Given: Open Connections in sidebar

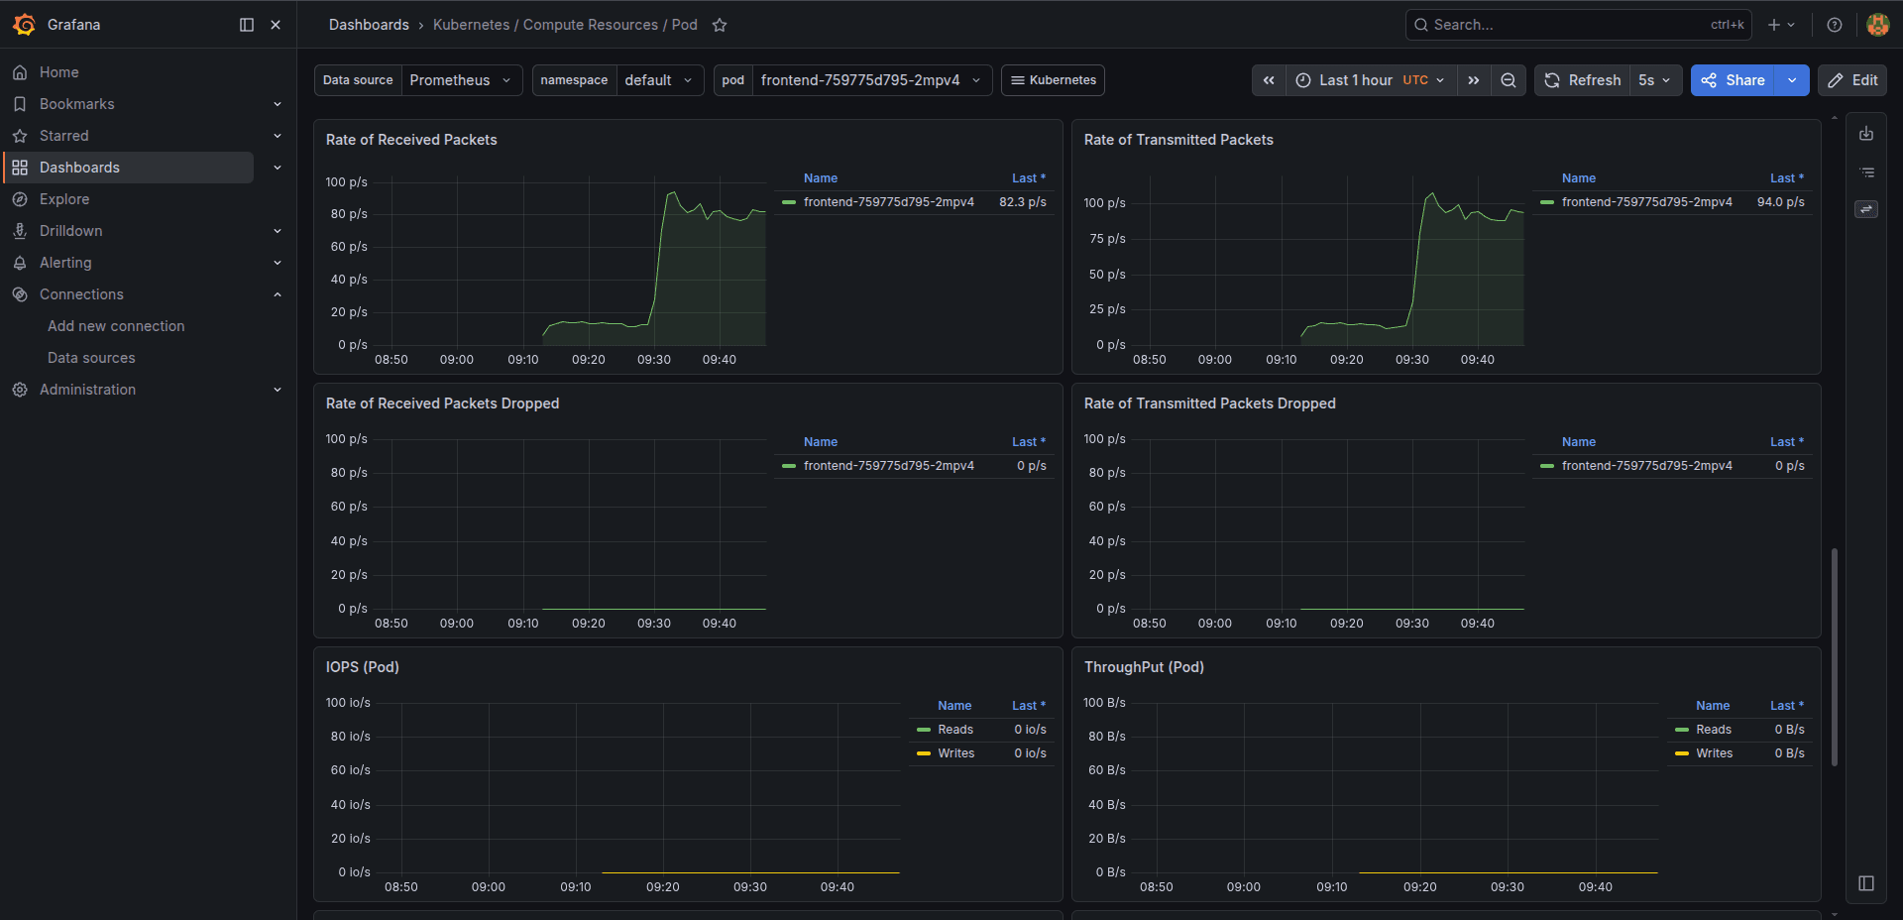Looking at the screenshot, I should coord(81,294).
